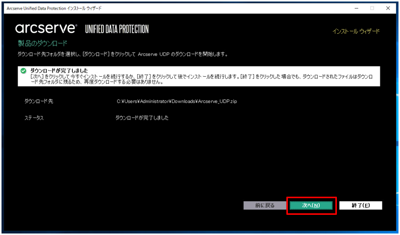The height and width of the screenshot is (235, 400).
Task: Click the ステータス label
Action: click(34, 118)
